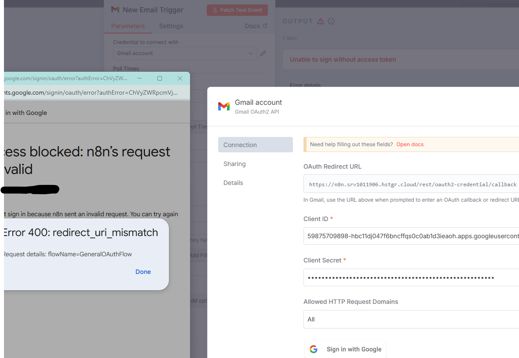Image resolution: width=519 pixels, height=358 pixels.
Task: Click the Gmail icon in credential dialog header
Action: coord(224,106)
